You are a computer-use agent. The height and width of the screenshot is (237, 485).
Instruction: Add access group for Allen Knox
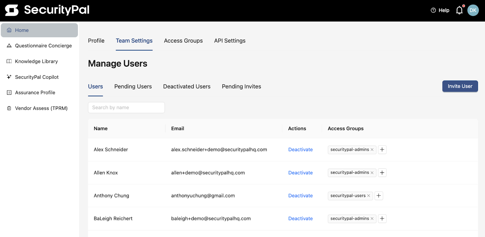click(x=382, y=173)
